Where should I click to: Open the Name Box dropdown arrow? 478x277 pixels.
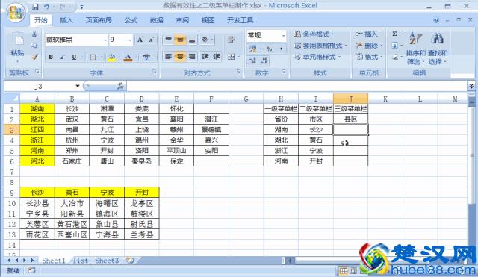click(78, 87)
